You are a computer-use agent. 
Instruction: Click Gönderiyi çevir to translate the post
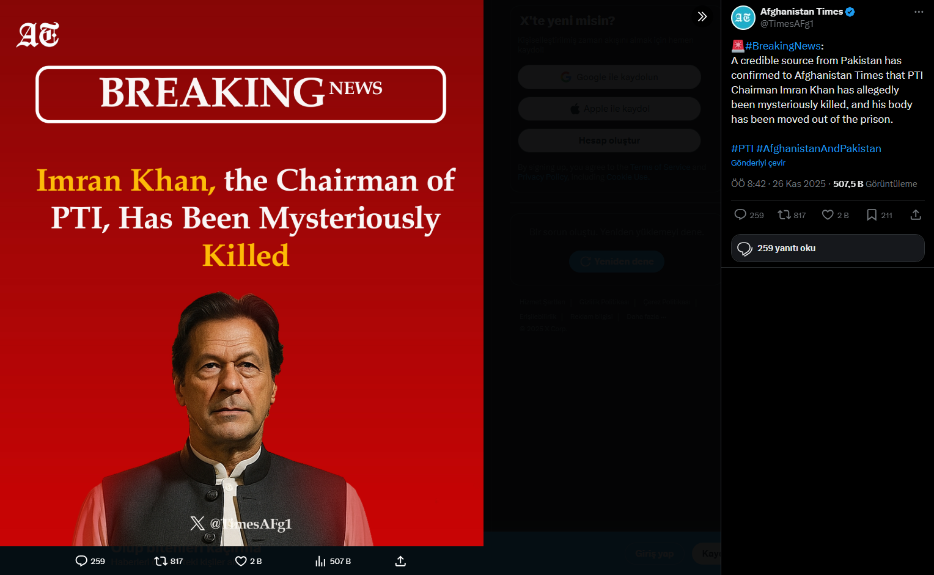758,163
